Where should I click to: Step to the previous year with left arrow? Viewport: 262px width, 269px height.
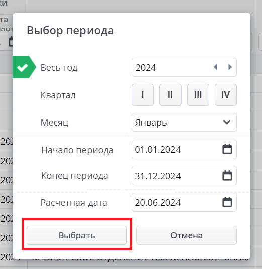[x=215, y=67]
